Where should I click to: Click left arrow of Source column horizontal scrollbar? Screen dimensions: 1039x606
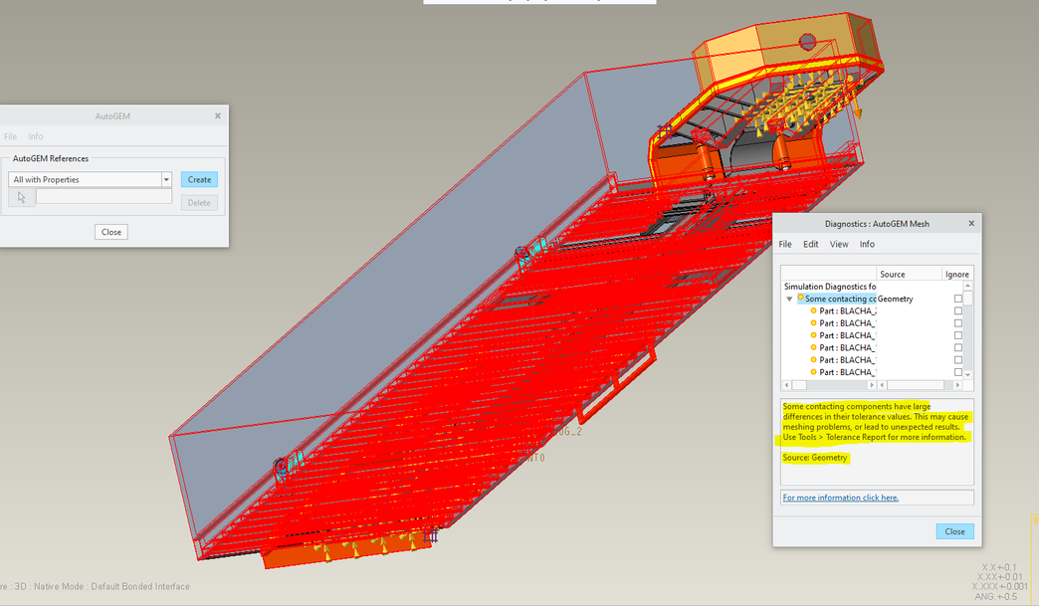(882, 385)
